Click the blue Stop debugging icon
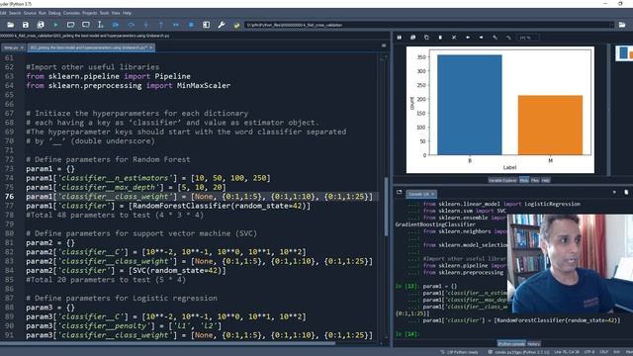The height and width of the screenshot is (356, 633). pyautogui.click(x=191, y=25)
